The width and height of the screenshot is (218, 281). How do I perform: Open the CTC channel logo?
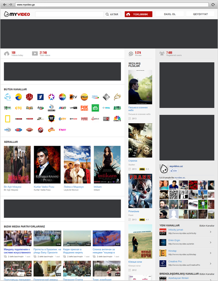19,108
